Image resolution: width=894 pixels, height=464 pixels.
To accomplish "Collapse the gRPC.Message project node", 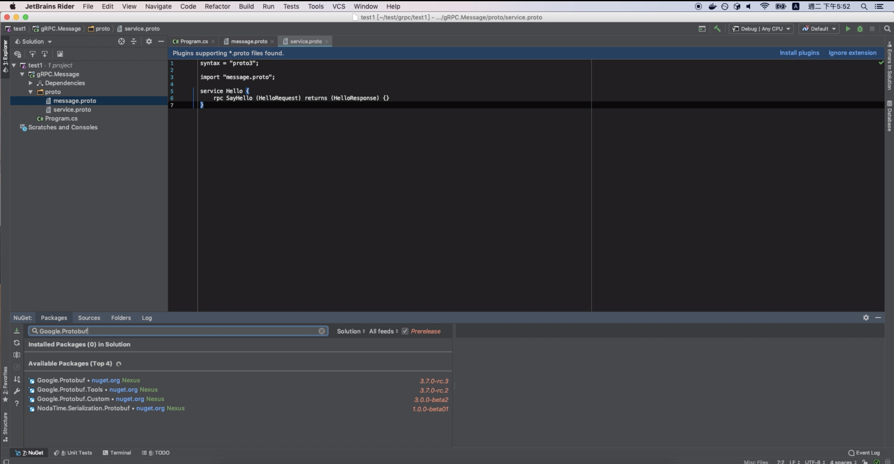I will click(x=22, y=74).
